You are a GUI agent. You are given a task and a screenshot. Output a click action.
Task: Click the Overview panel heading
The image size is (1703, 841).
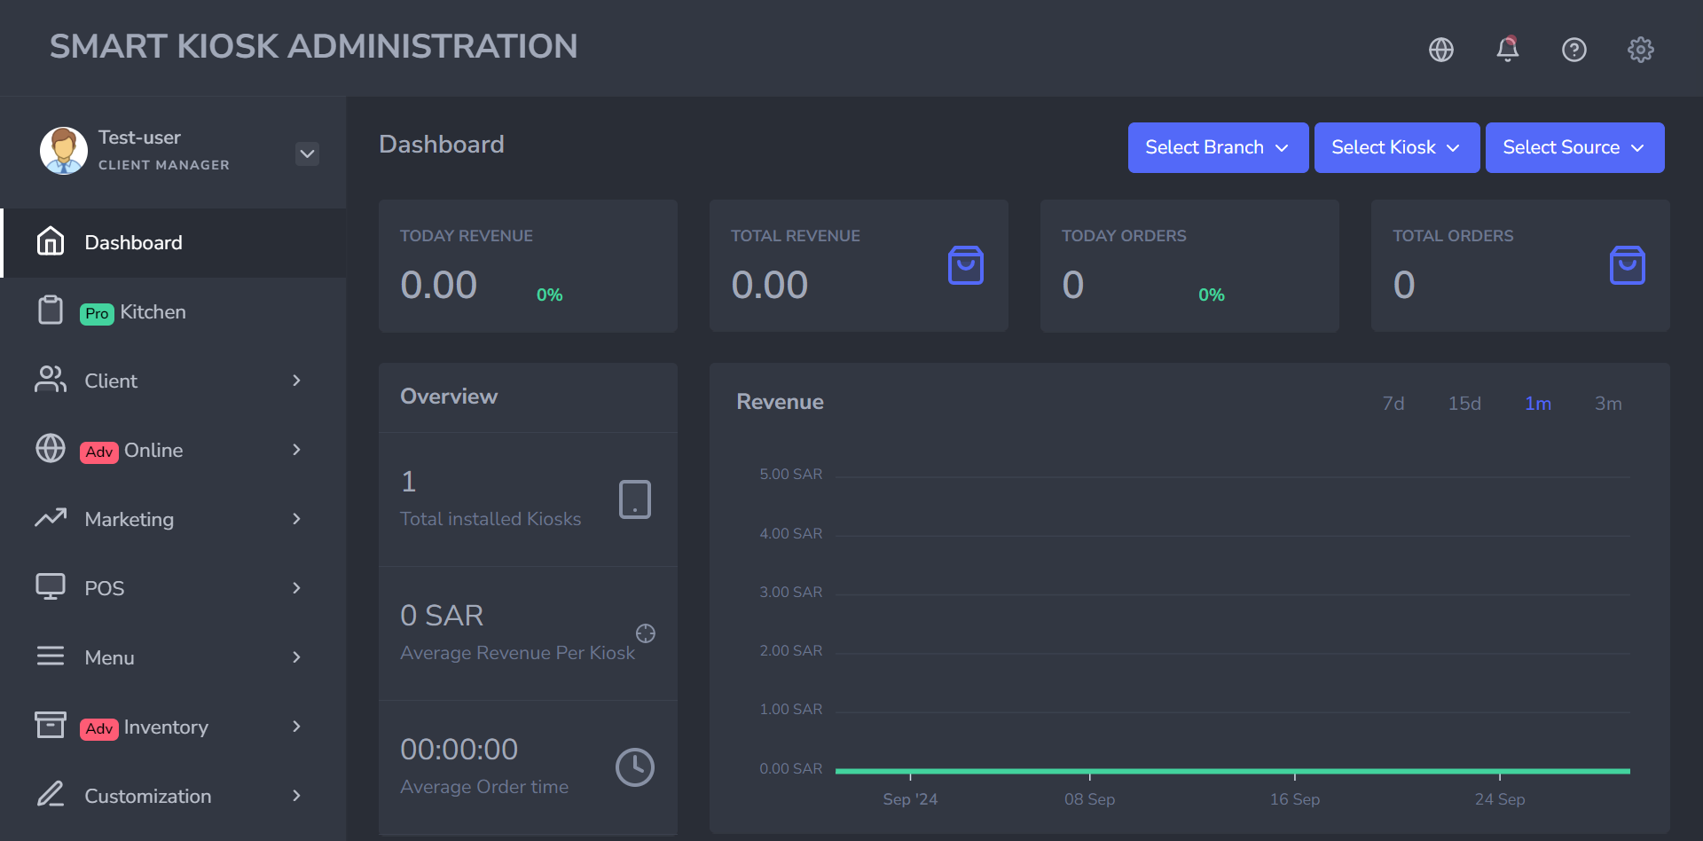449,397
